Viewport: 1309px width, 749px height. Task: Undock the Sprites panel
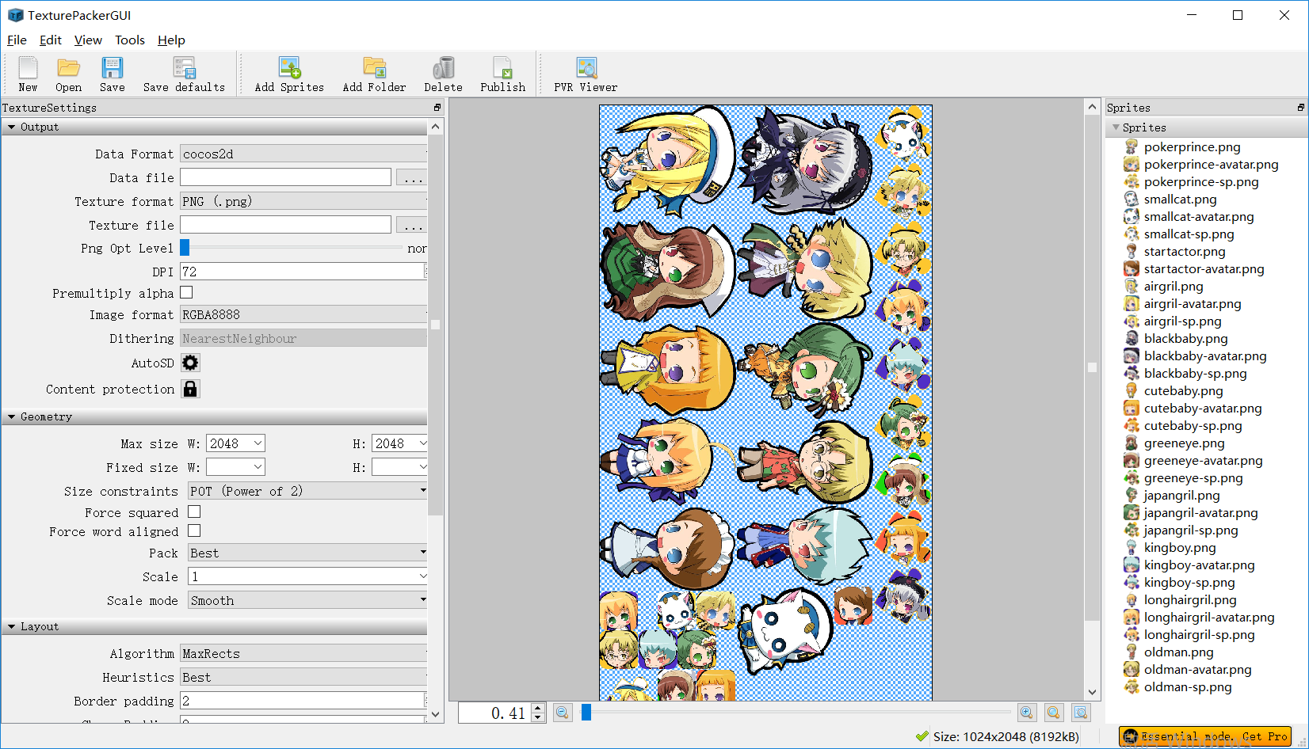[1301, 108]
